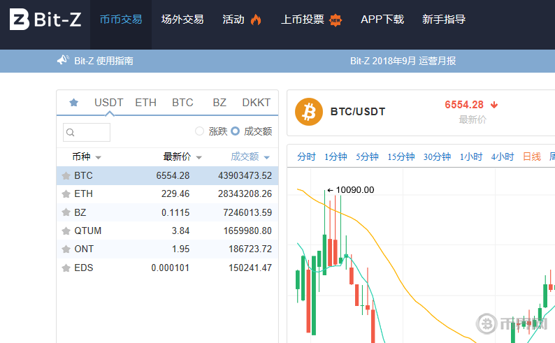
Task: Click ETH price 229.46
Action: coord(175,194)
